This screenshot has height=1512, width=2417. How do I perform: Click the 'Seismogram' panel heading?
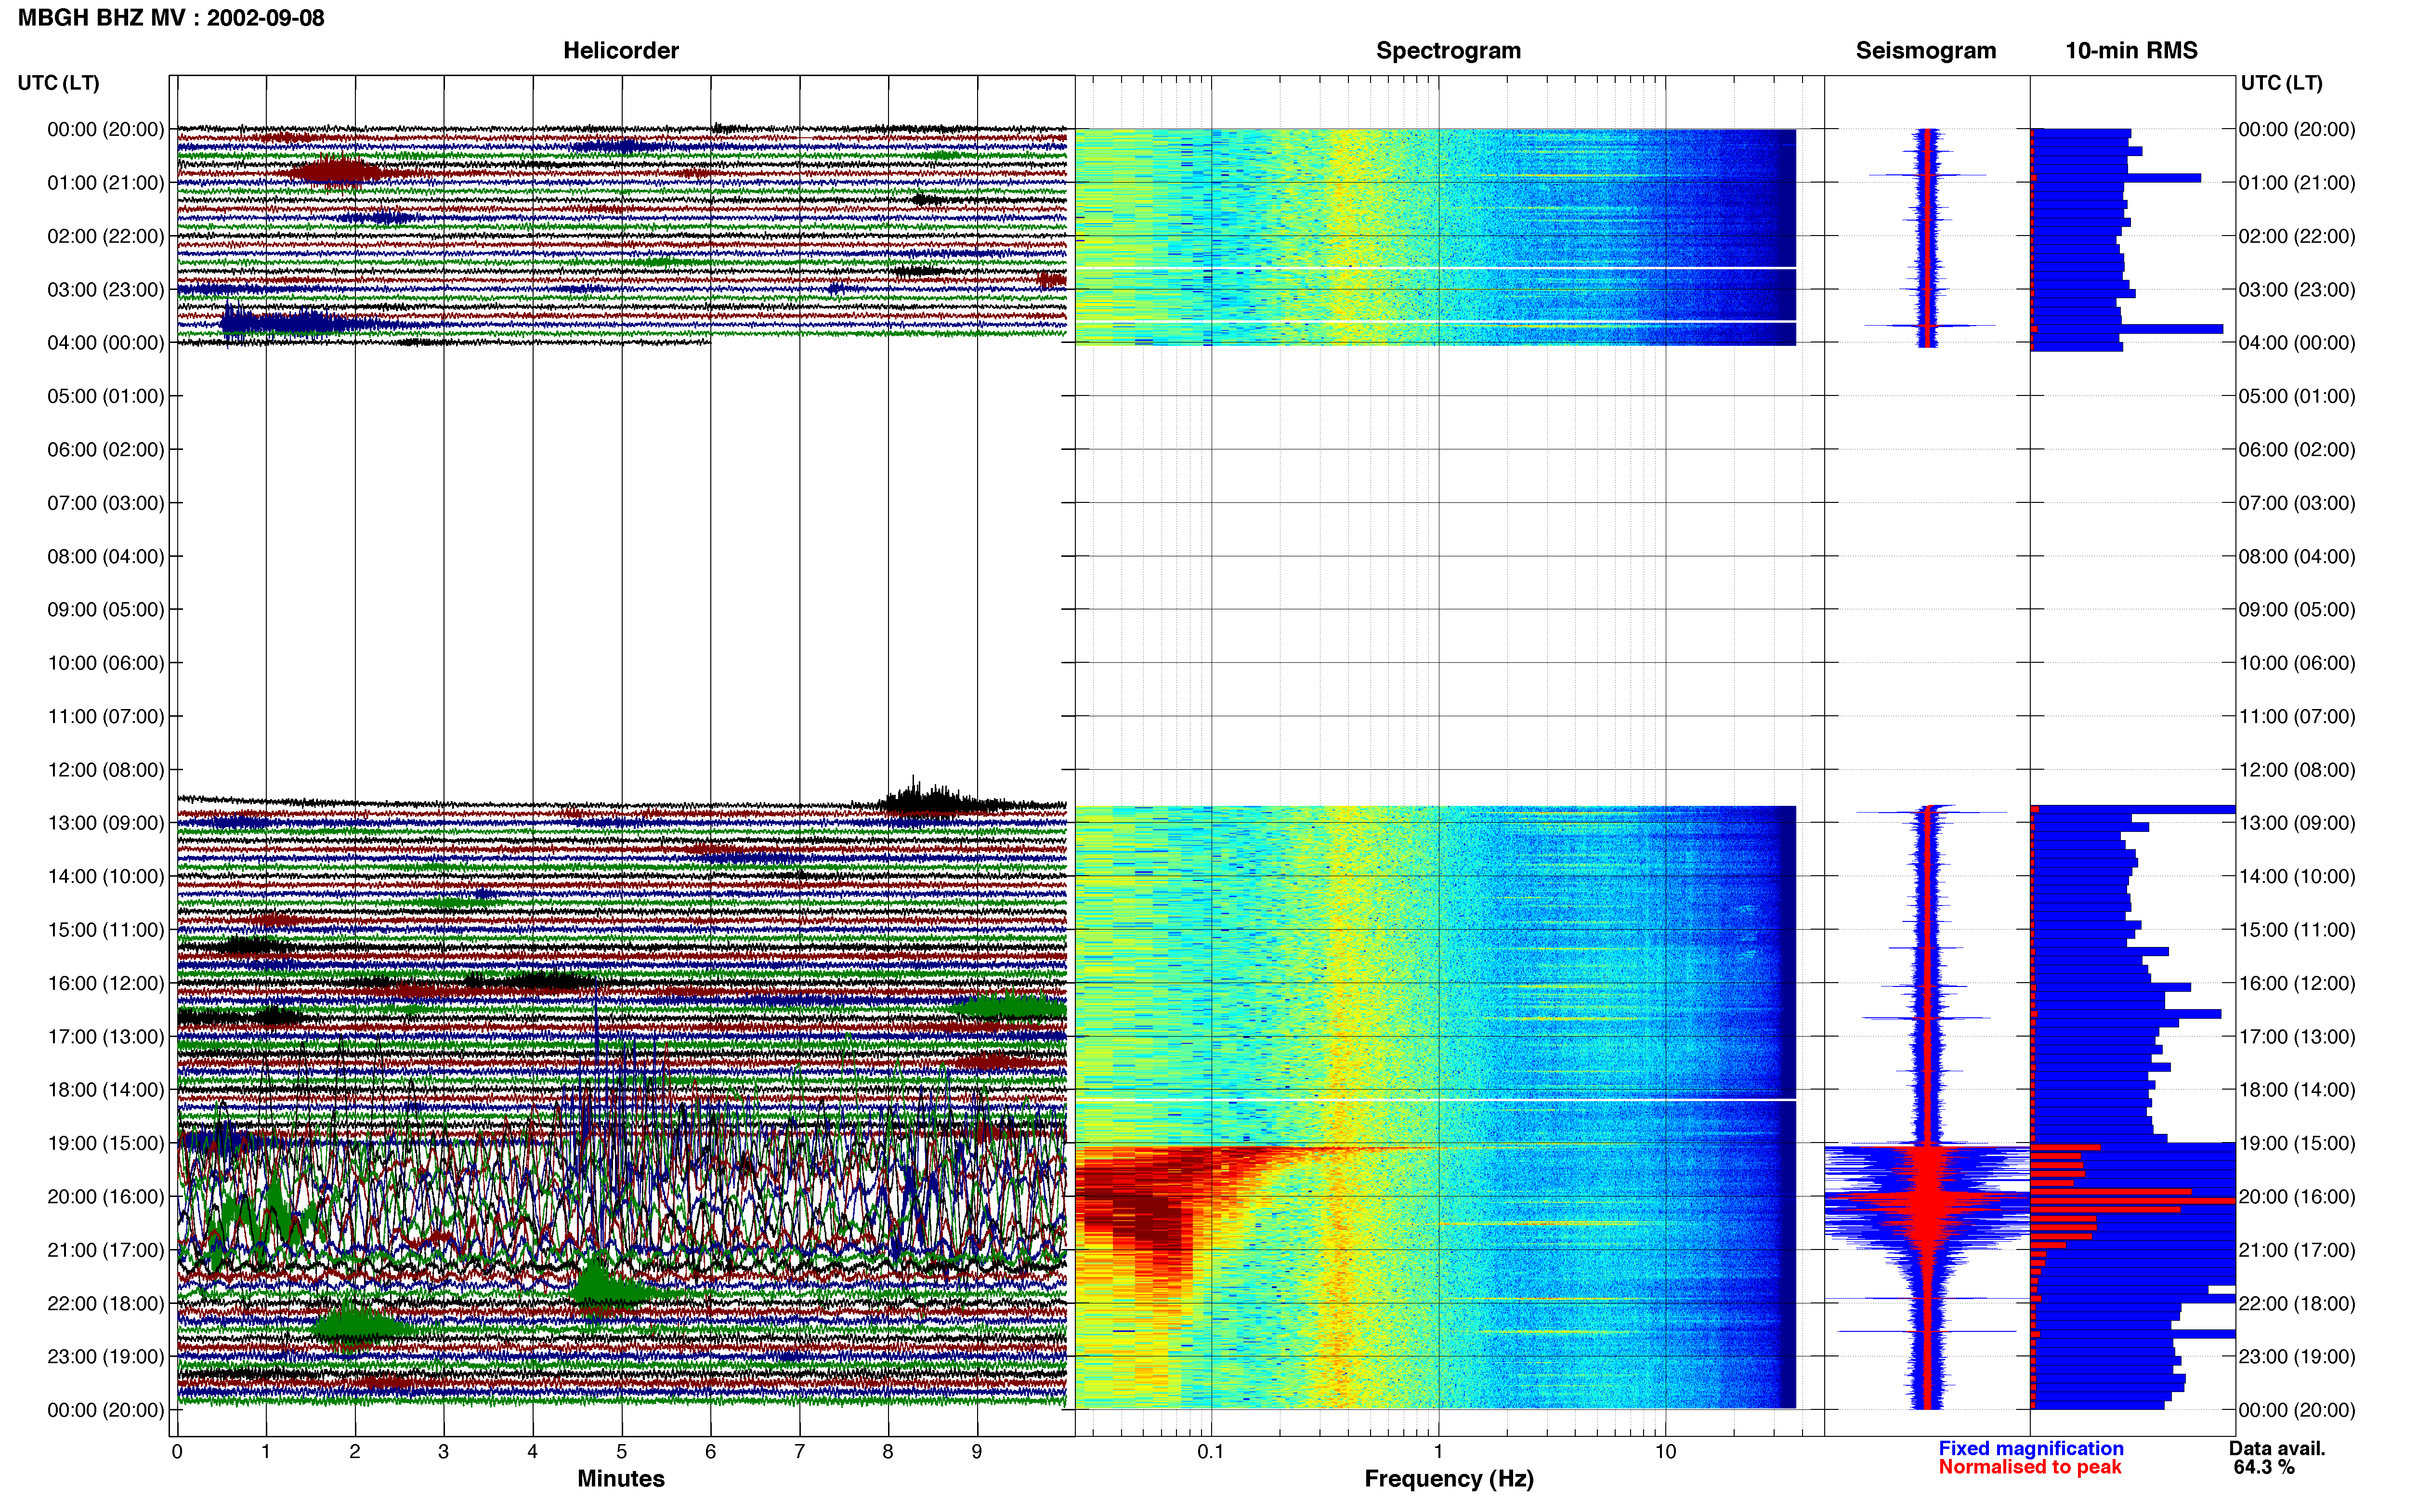click(x=1925, y=50)
